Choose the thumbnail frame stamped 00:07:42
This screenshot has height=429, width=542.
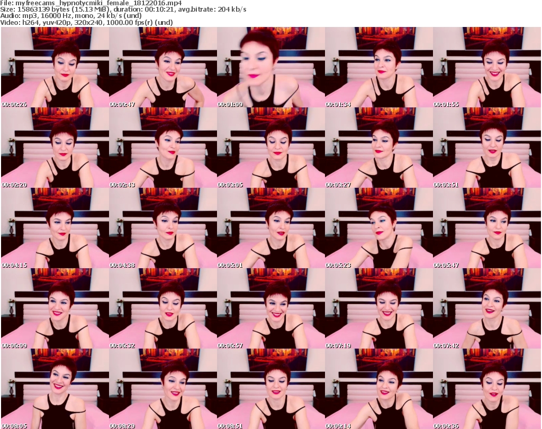click(x=487, y=308)
